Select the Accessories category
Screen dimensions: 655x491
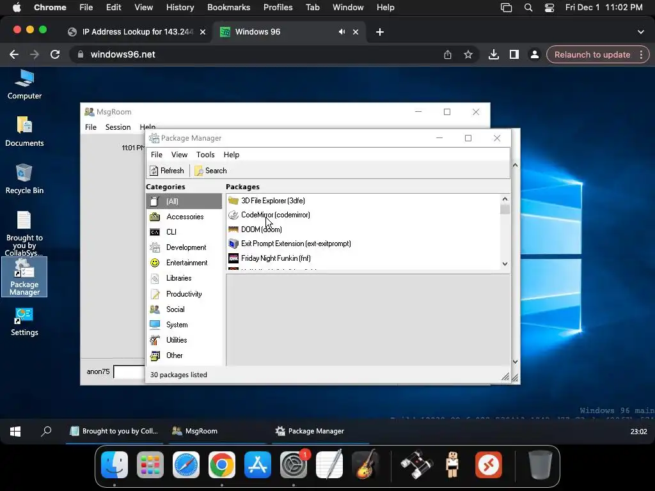(184, 217)
